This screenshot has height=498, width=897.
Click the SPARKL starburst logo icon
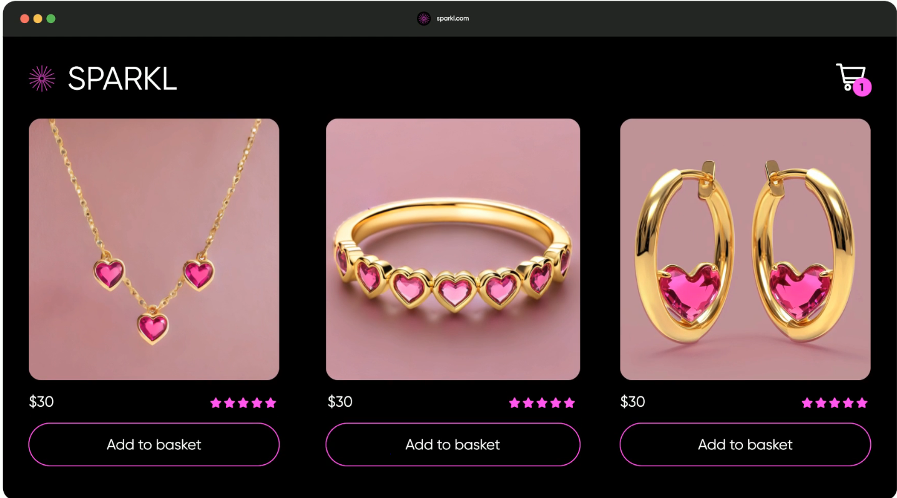pos(42,79)
